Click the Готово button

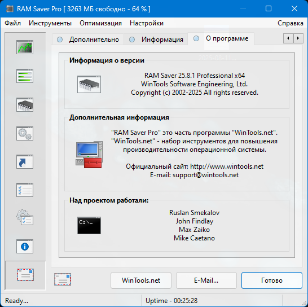[x=272, y=280]
